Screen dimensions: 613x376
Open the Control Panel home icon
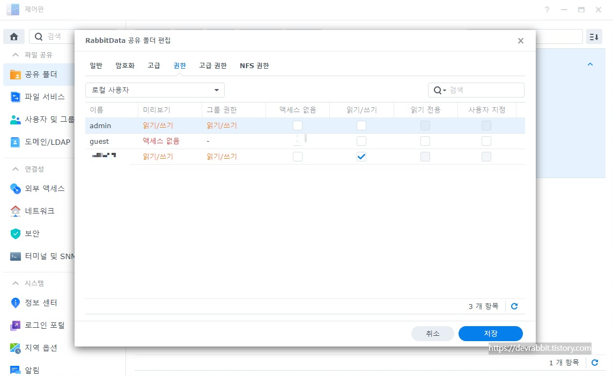(14, 36)
